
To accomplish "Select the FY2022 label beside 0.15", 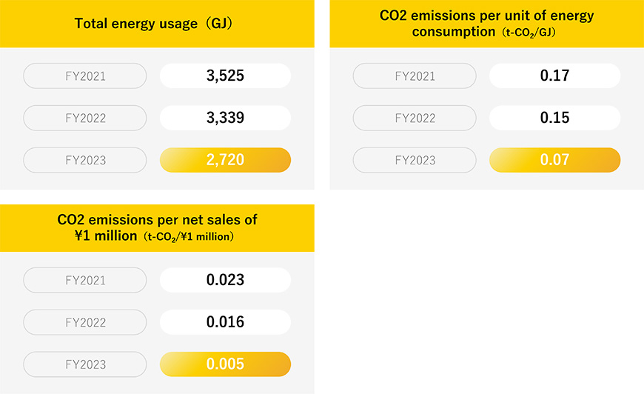I will [x=415, y=118].
